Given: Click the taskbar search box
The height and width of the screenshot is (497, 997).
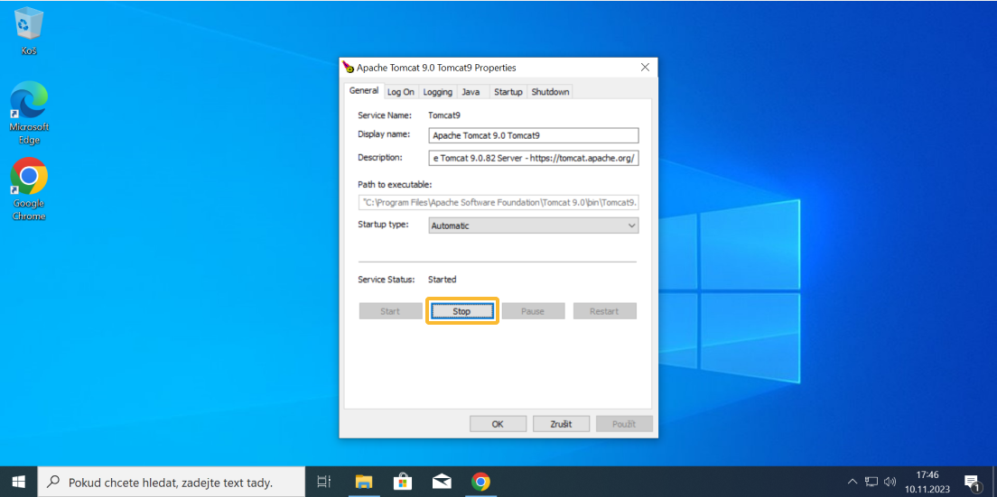Looking at the screenshot, I should (171, 482).
